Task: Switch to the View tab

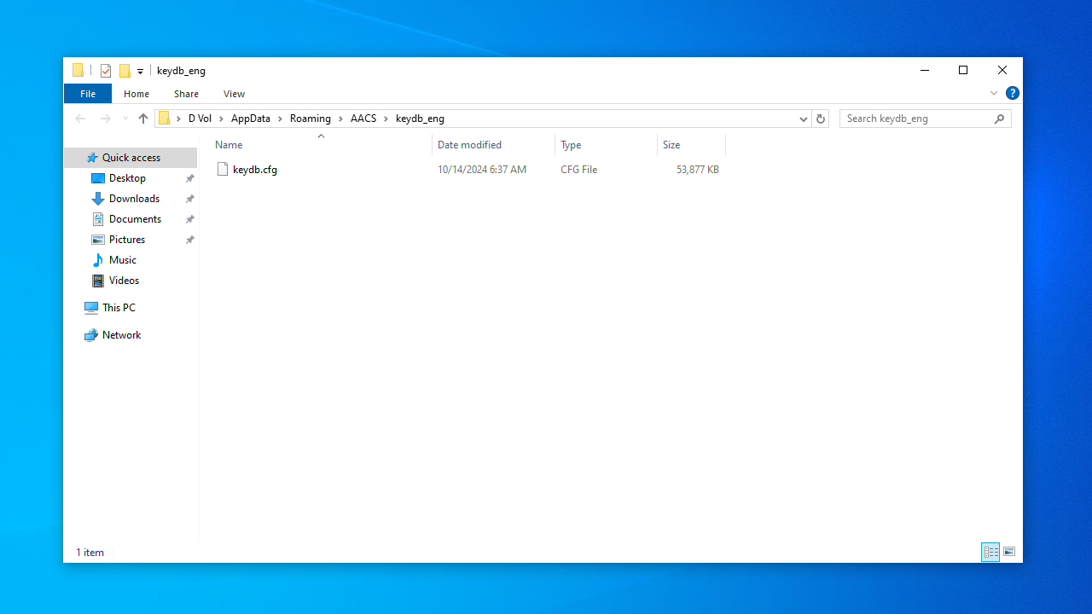Action: 234,94
